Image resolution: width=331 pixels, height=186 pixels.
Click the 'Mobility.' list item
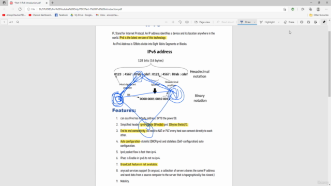[125, 181]
